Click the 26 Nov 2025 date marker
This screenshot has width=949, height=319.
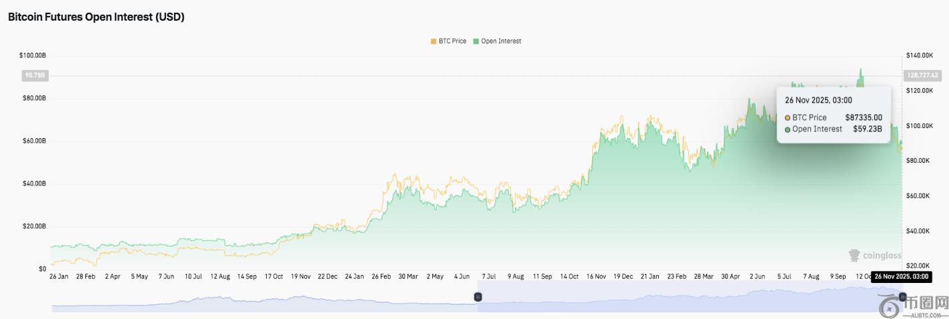pos(900,276)
